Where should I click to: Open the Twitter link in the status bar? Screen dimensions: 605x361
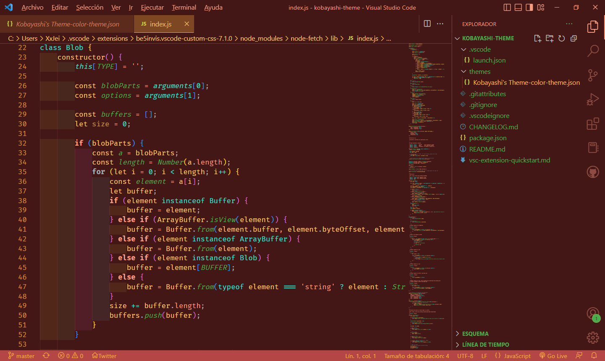[104, 356]
